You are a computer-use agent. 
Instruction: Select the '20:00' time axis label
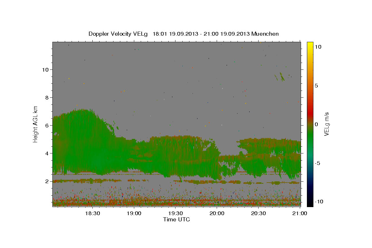[x=217, y=213]
